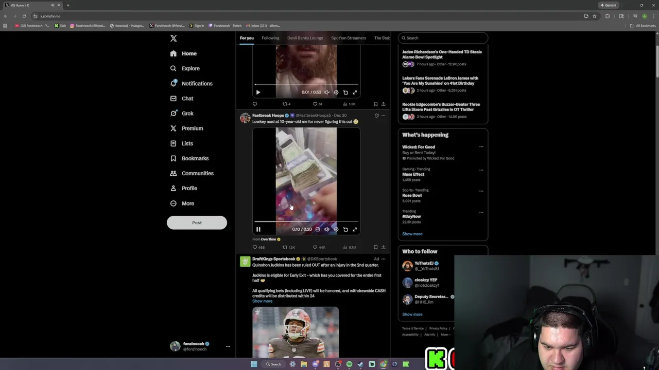Show more under Who to follow
This screenshot has height=370, width=659.
point(412,314)
